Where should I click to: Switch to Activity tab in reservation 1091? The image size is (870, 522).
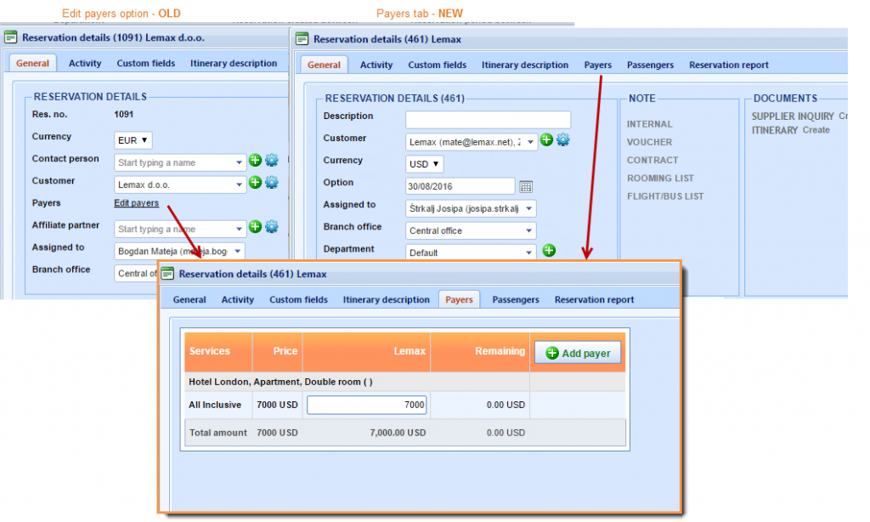click(85, 63)
